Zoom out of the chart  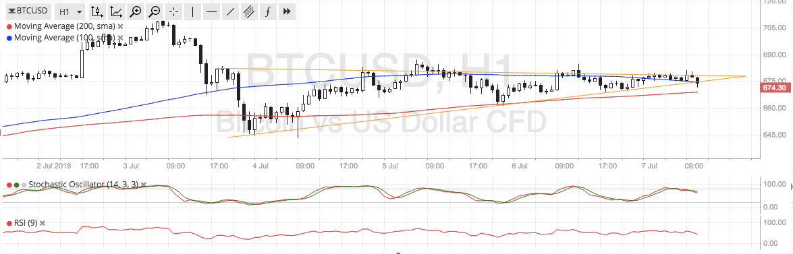click(x=155, y=11)
